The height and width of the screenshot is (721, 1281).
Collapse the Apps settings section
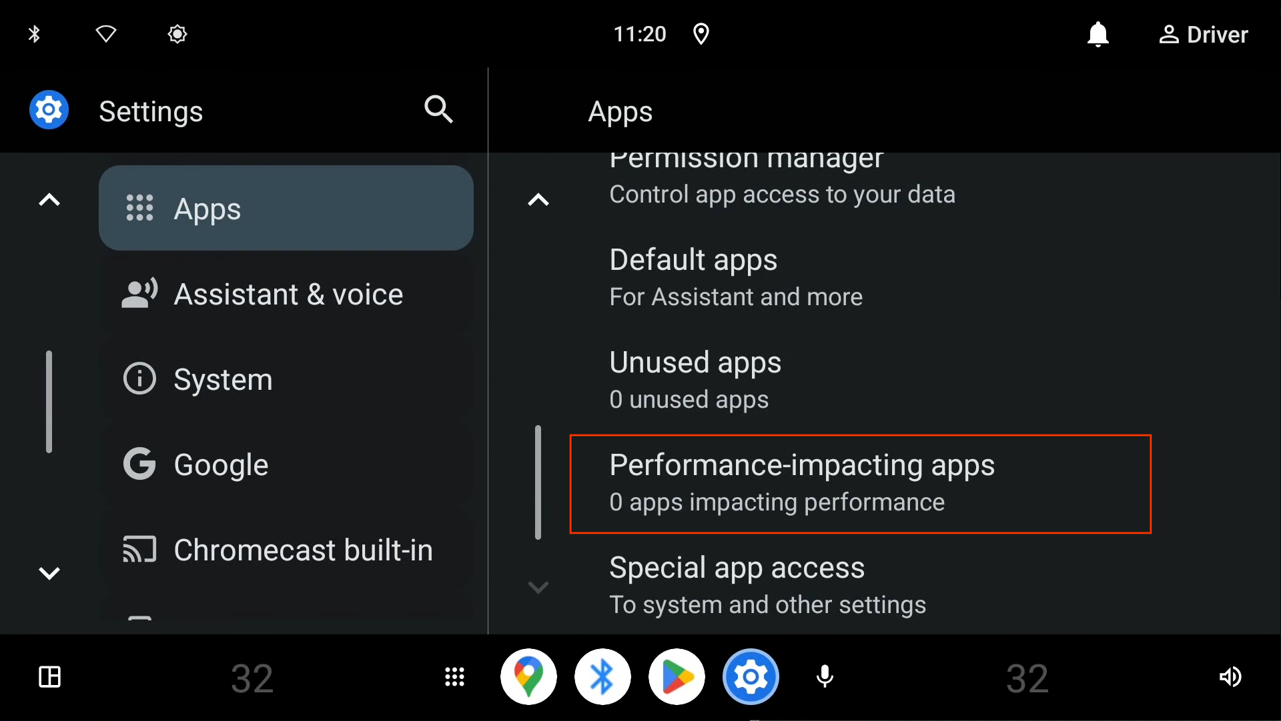50,200
